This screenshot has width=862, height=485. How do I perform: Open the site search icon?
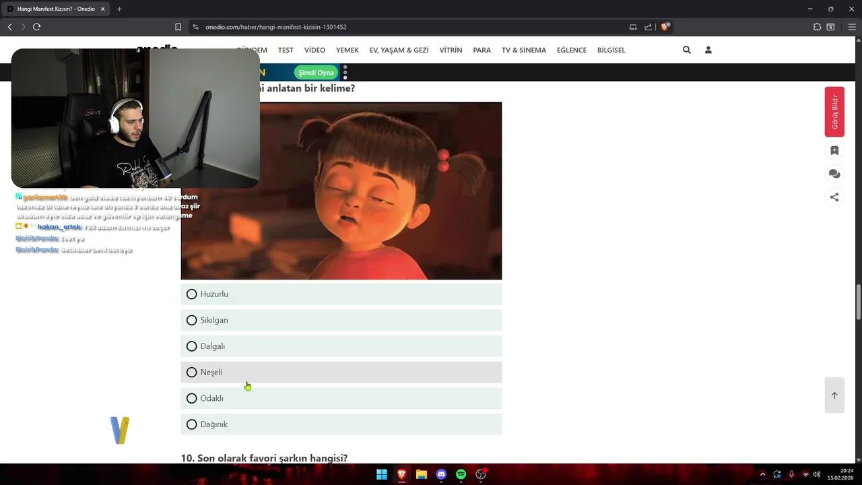(x=687, y=50)
